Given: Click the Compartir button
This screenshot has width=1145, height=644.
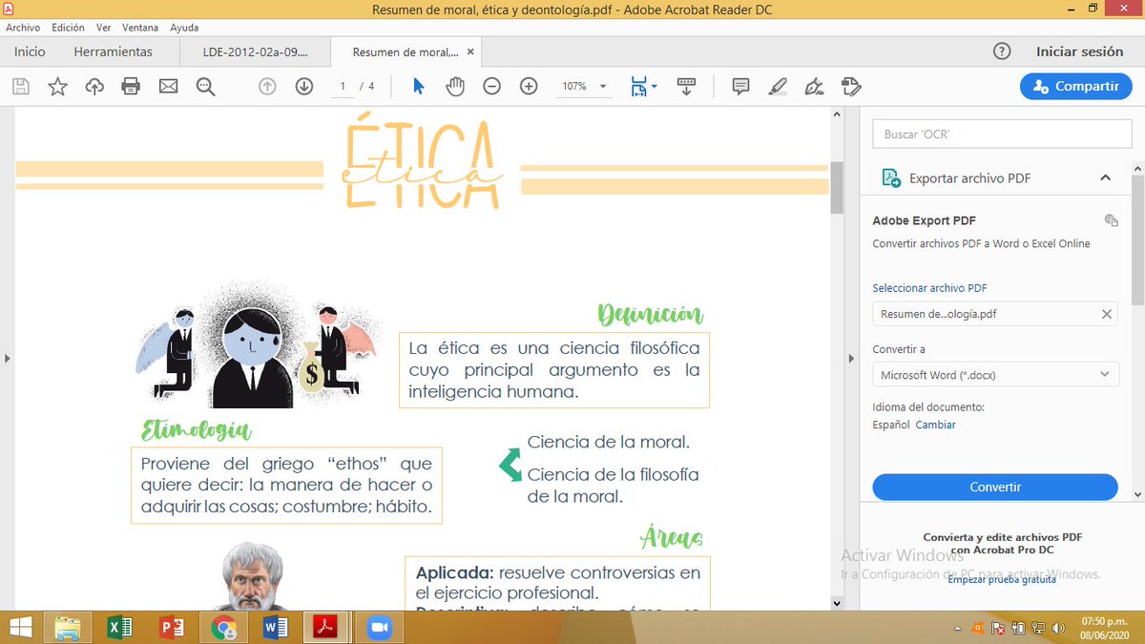Looking at the screenshot, I should click(x=1075, y=86).
